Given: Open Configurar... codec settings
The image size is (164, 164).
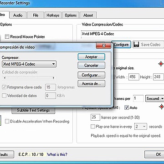Looking at the screenshot, I should coord(91,75).
